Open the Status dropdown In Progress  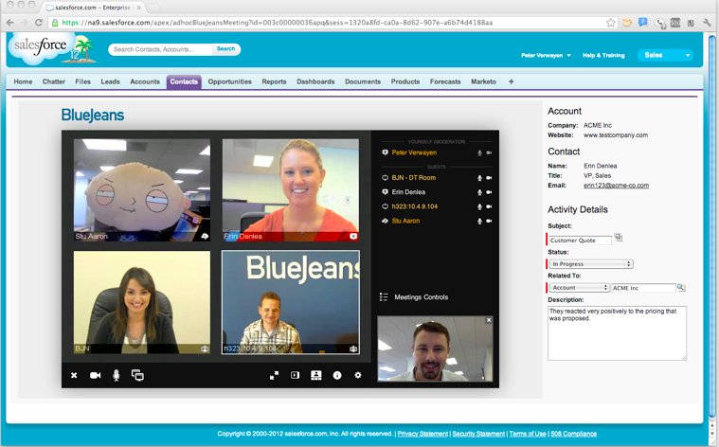click(591, 264)
